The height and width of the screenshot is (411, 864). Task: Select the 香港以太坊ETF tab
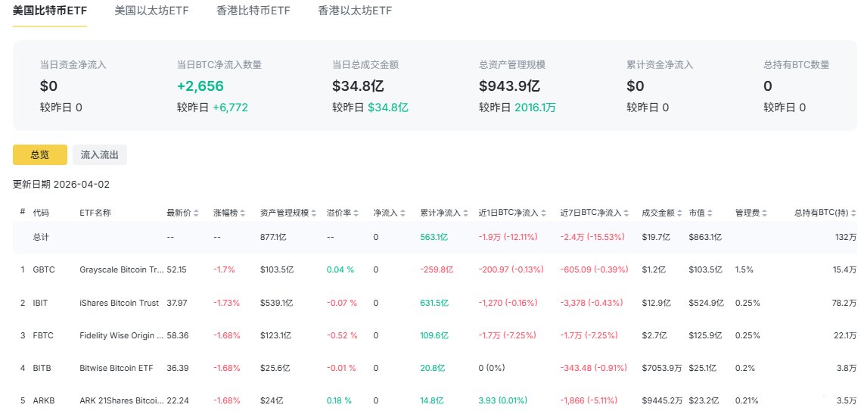click(355, 11)
